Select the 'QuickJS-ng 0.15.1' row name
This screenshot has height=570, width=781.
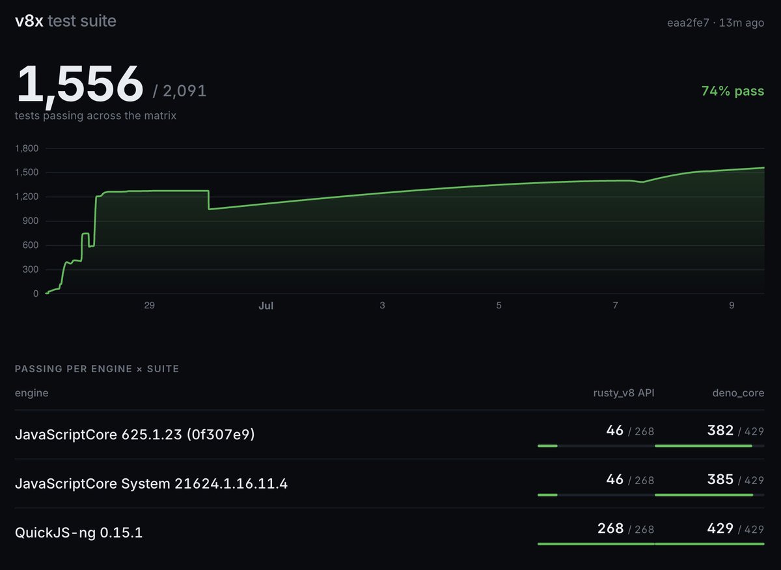coord(79,532)
